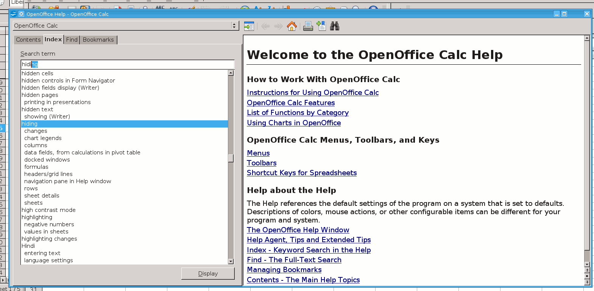Open the Bookmarks tab
The image size is (594, 291).
pos(98,40)
